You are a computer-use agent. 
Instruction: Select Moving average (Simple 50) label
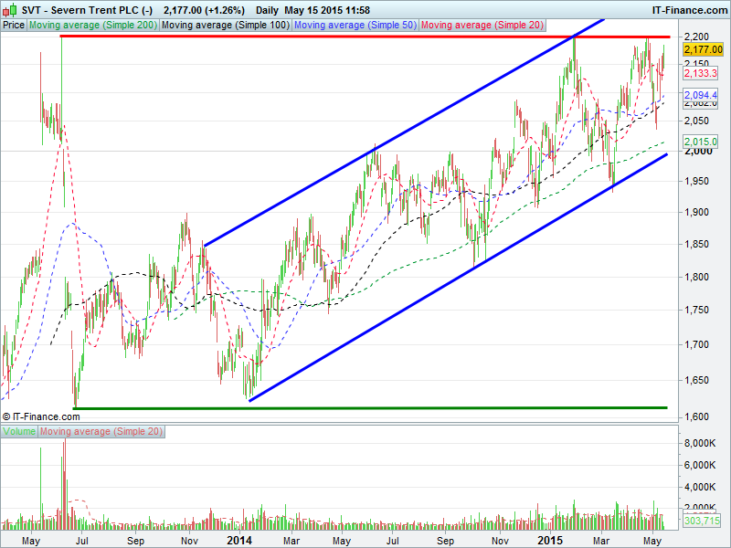(355, 26)
